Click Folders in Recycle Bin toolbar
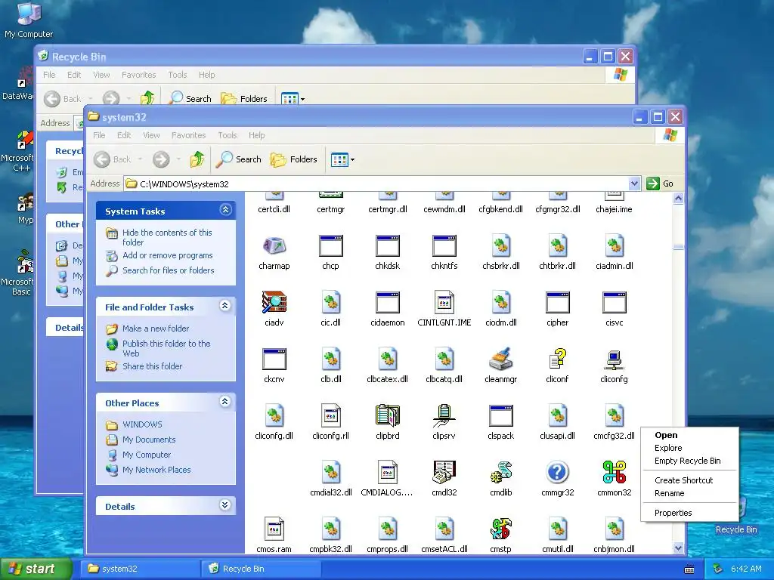Image resolution: width=774 pixels, height=580 pixels. pos(244,99)
